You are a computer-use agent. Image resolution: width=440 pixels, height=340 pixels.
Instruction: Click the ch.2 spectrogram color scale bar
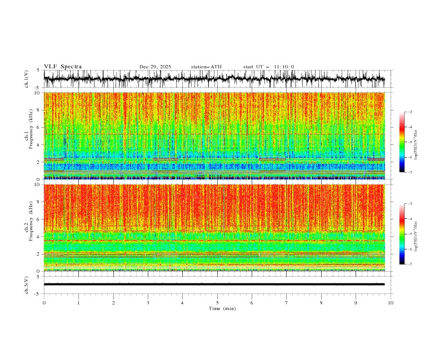click(x=402, y=234)
